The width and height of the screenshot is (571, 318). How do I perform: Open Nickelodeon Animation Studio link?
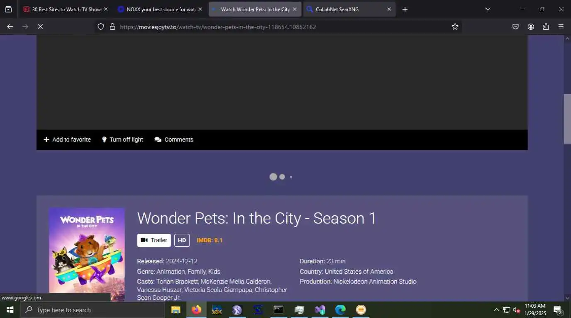(x=375, y=282)
